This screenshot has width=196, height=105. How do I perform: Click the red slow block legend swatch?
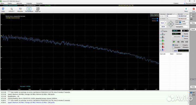[x=163, y=47]
